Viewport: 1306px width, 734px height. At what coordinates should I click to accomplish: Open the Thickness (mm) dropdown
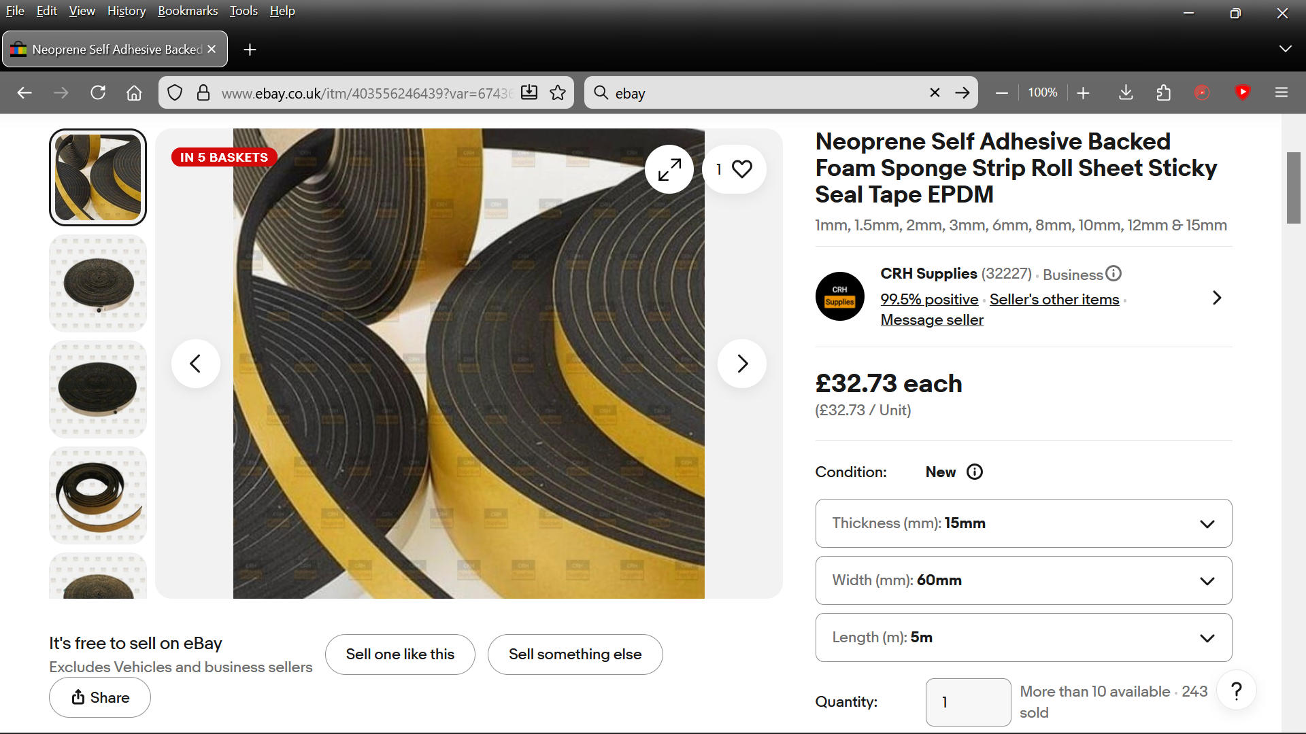click(x=1023, y=523)
